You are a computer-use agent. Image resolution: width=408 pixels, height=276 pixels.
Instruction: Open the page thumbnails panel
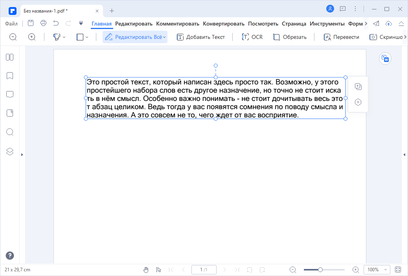(9, 57)
